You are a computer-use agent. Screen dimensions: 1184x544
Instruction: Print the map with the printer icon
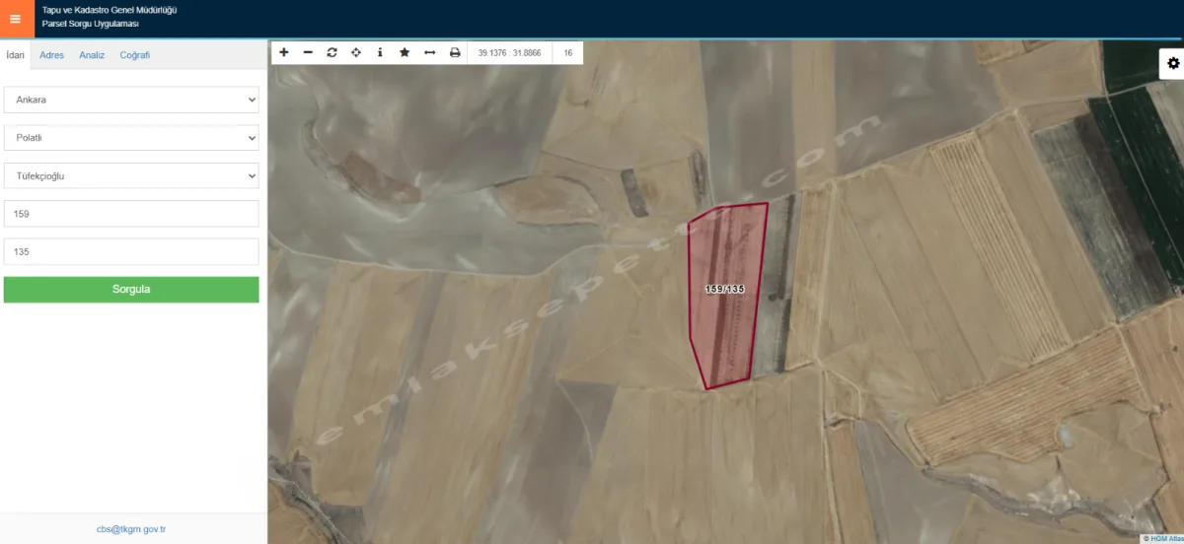click(455, 52)
